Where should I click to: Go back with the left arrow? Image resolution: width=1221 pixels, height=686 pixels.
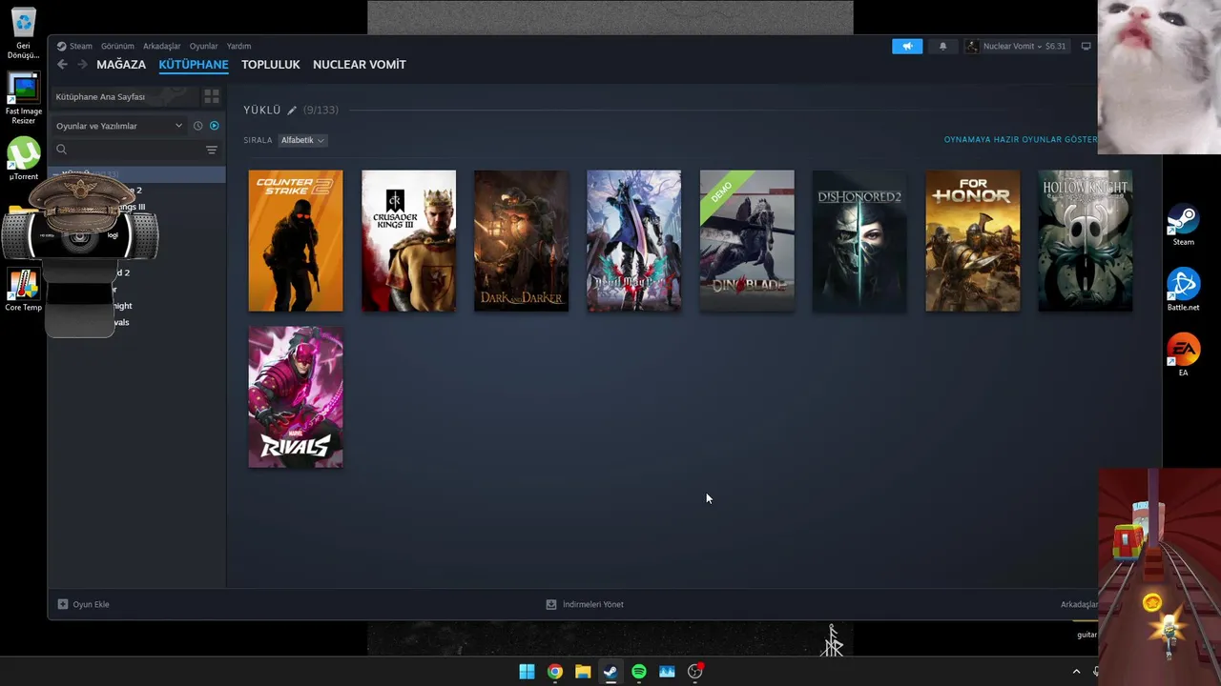coord(62,65)
